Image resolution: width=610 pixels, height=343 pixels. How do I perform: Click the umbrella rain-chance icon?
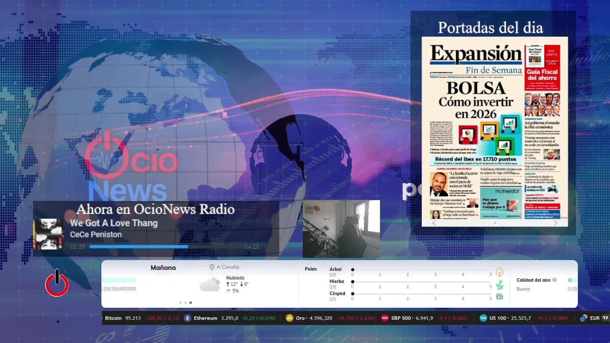click(229, 291)
